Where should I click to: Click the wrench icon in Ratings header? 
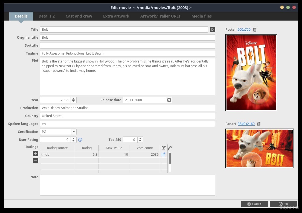point(170,148)
